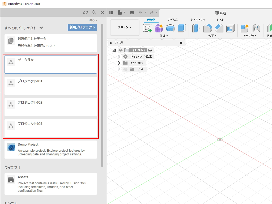Switch to the ツール tab
The height and width of the screenshot is (204, 272).
[220, 20]
